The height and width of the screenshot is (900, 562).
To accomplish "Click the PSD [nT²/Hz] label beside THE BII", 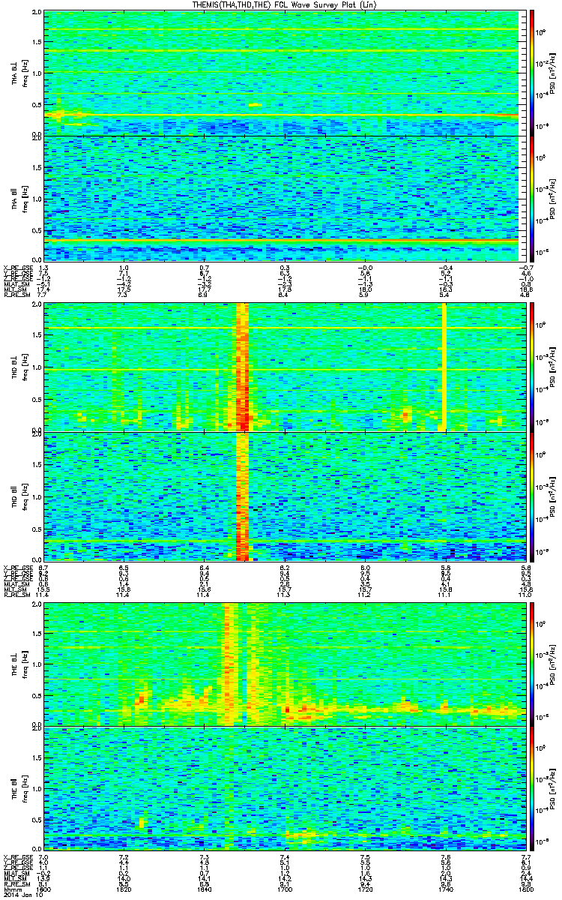I will (553, 789).
